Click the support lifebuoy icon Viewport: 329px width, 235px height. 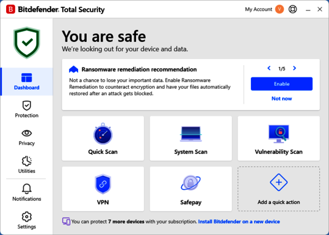coord(292,9)
